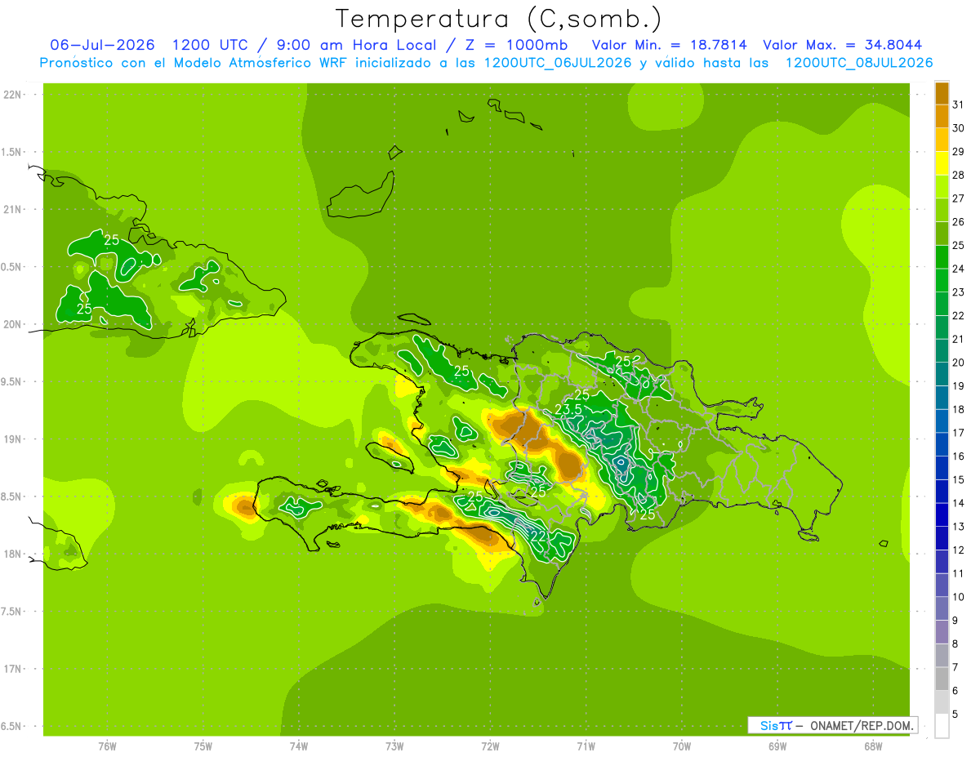This screenshot has width=980, height=757.
Task: Click the colorbar swatch between 9 and 10
Action: coord(942,608)
